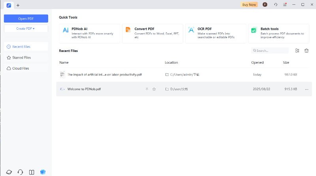Open Batch tools
Viewport: 316px width, 176px height.
click(x=278, y=33)
